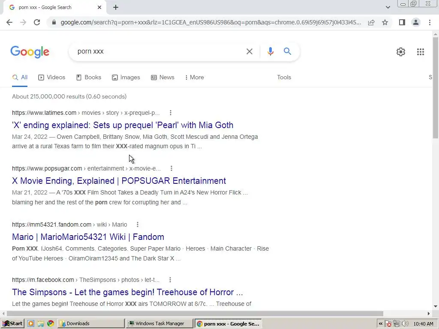Switch to the News tab
Image resolution: width=439 pixels, height=329 pixels.
tap(162, 78)
